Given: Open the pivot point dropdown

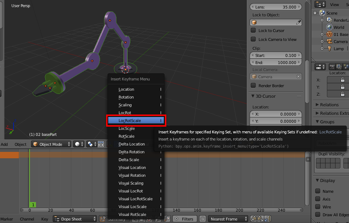Looking at the screenshot, I should [92, 144].
